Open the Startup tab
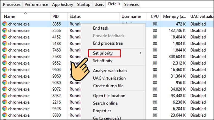 (x=84, y=5)
